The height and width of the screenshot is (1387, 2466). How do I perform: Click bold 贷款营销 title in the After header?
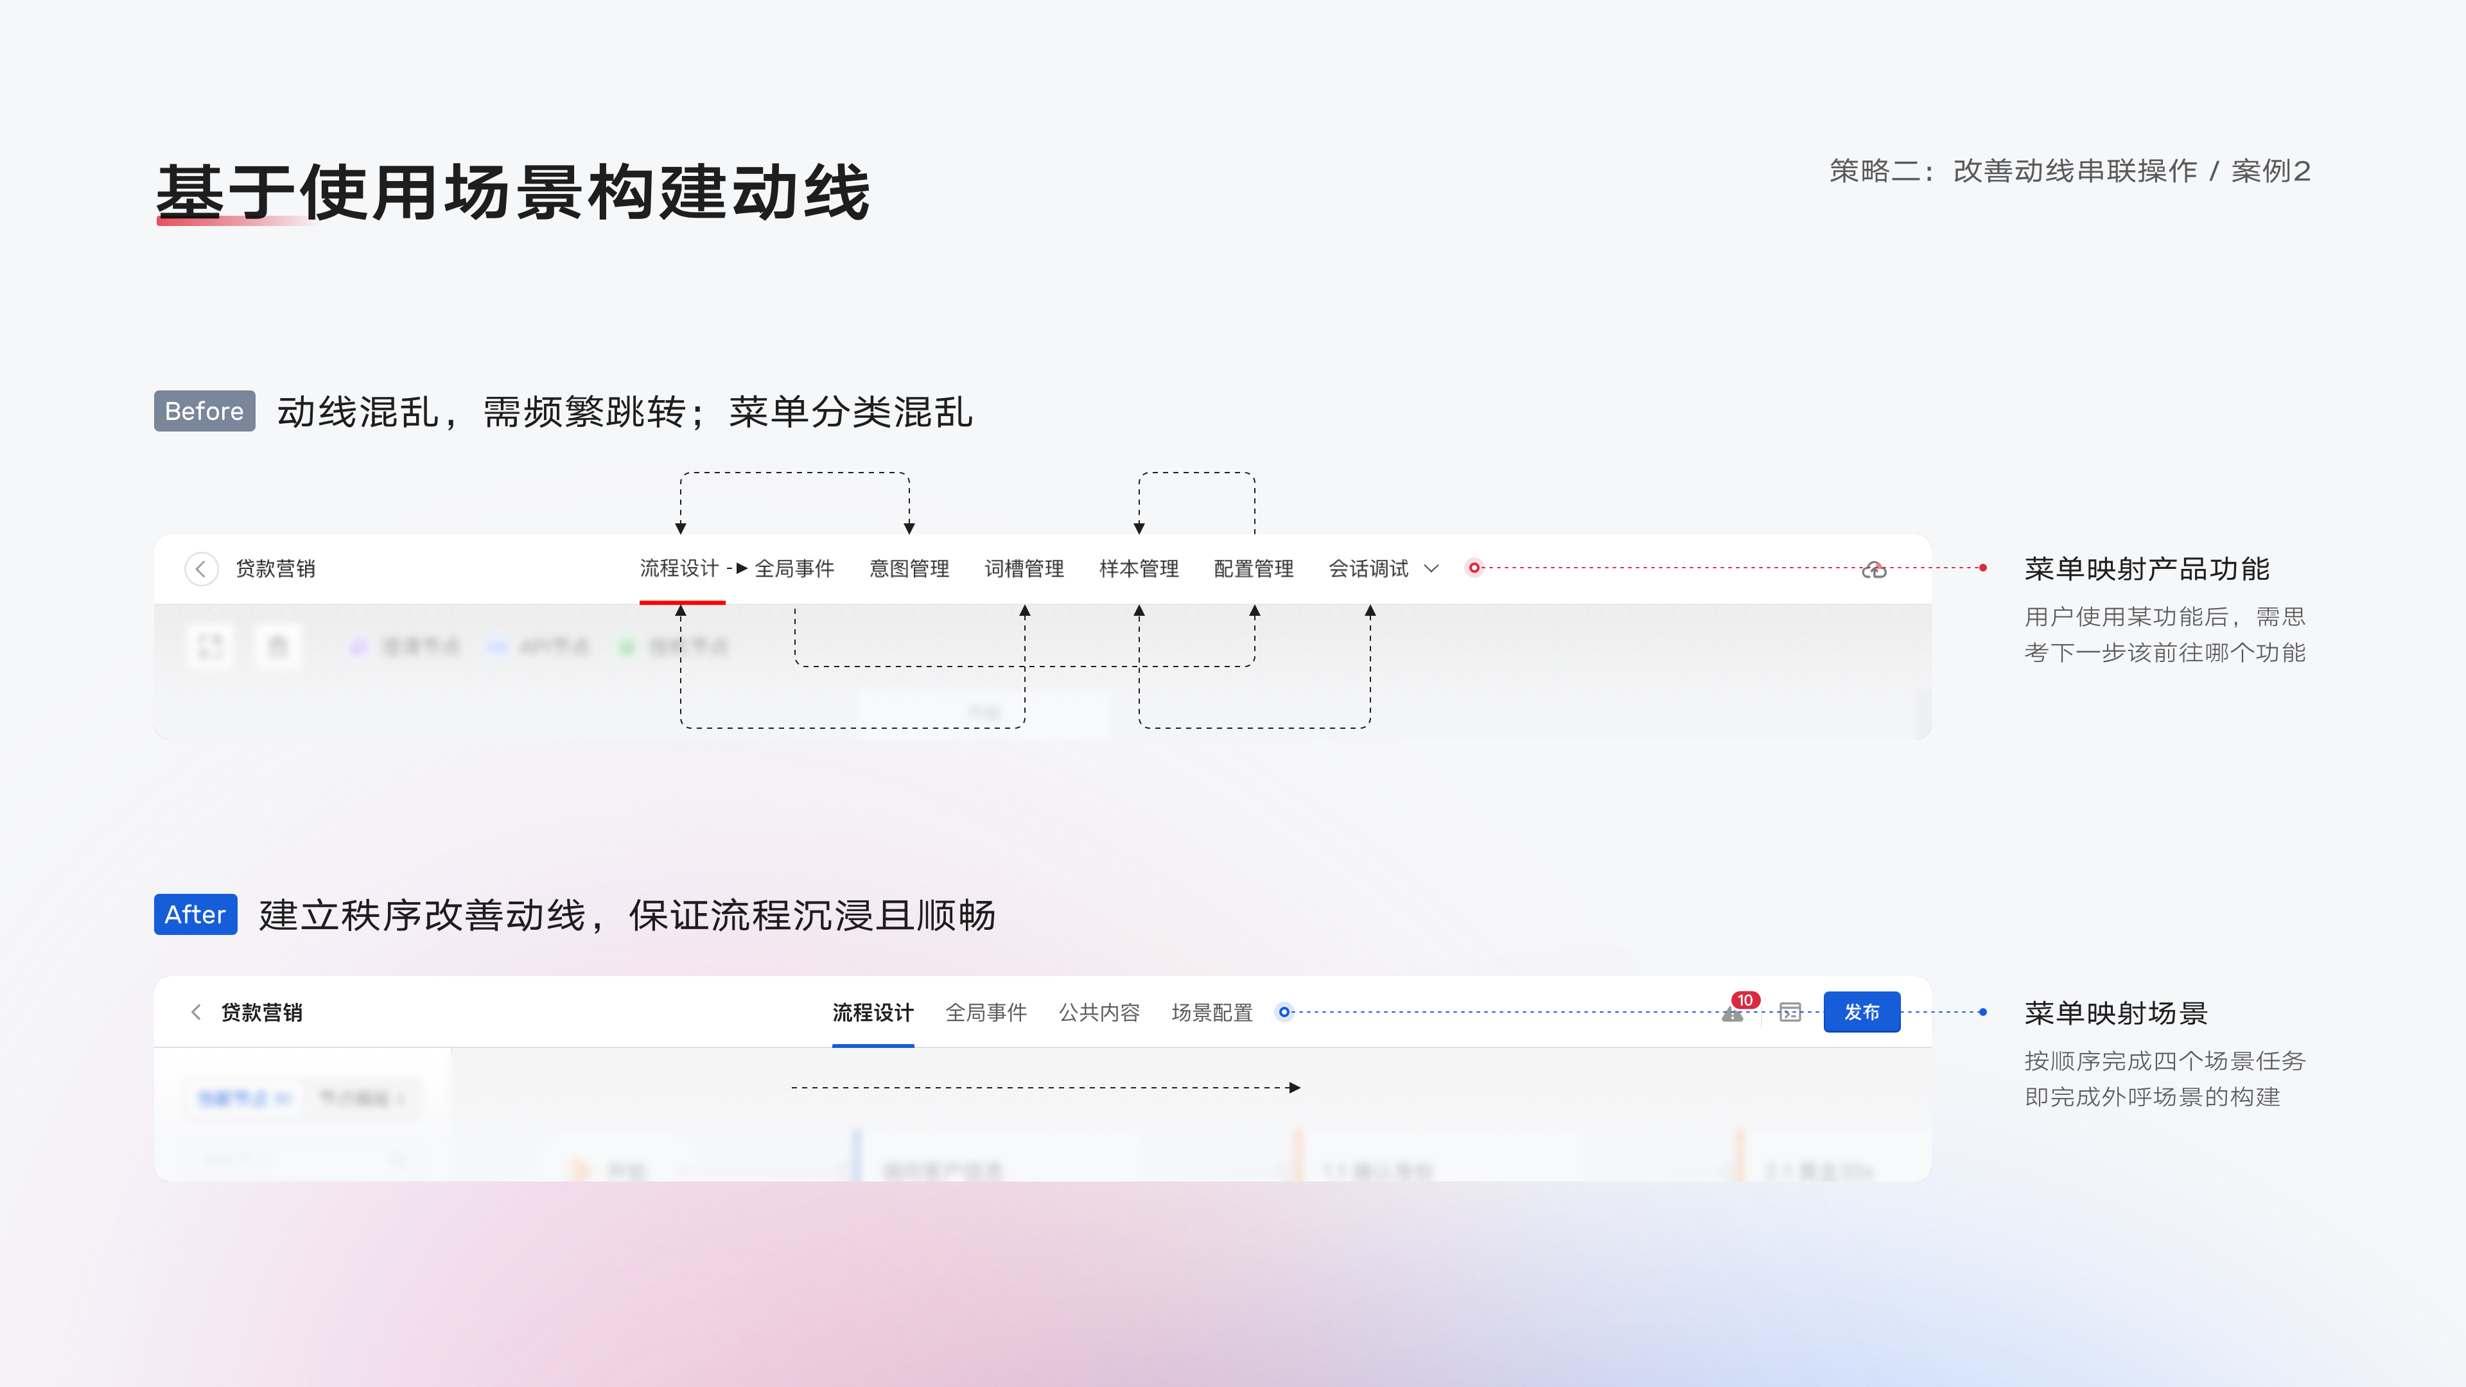(x=261, y=1013)
